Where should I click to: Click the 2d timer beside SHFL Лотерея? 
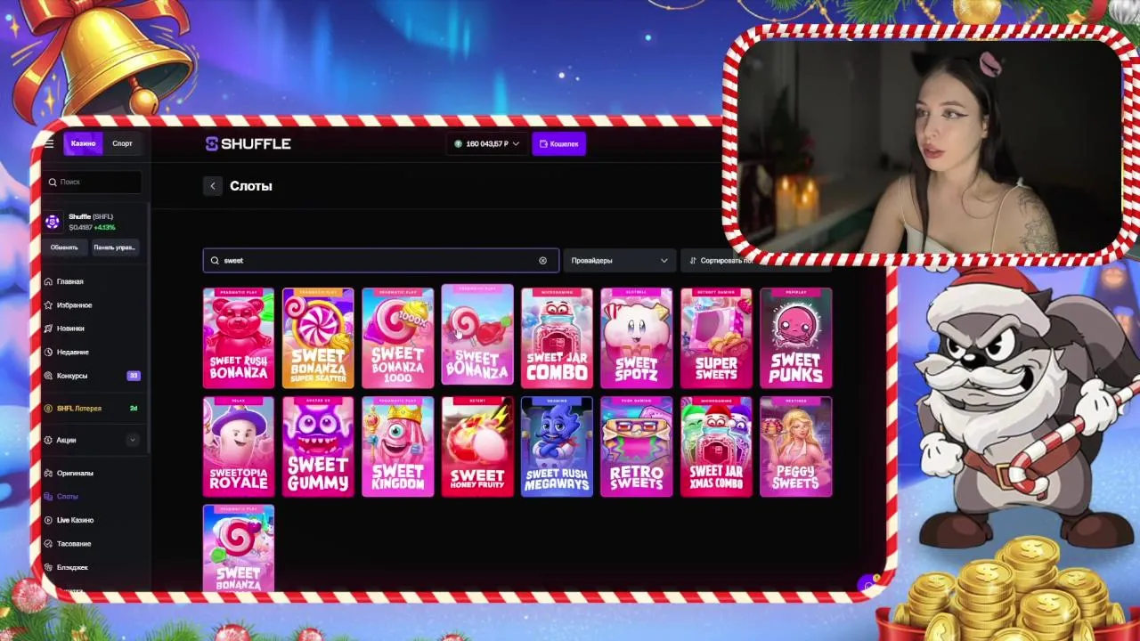coord(134,409)
